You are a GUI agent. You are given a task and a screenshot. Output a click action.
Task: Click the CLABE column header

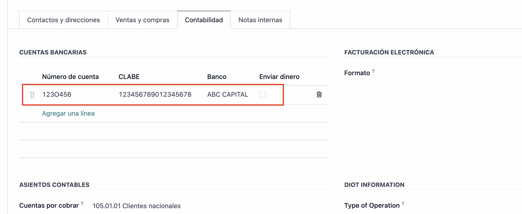129,77
